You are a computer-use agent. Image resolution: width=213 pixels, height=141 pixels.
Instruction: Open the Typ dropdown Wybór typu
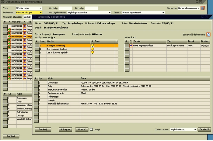29,8
